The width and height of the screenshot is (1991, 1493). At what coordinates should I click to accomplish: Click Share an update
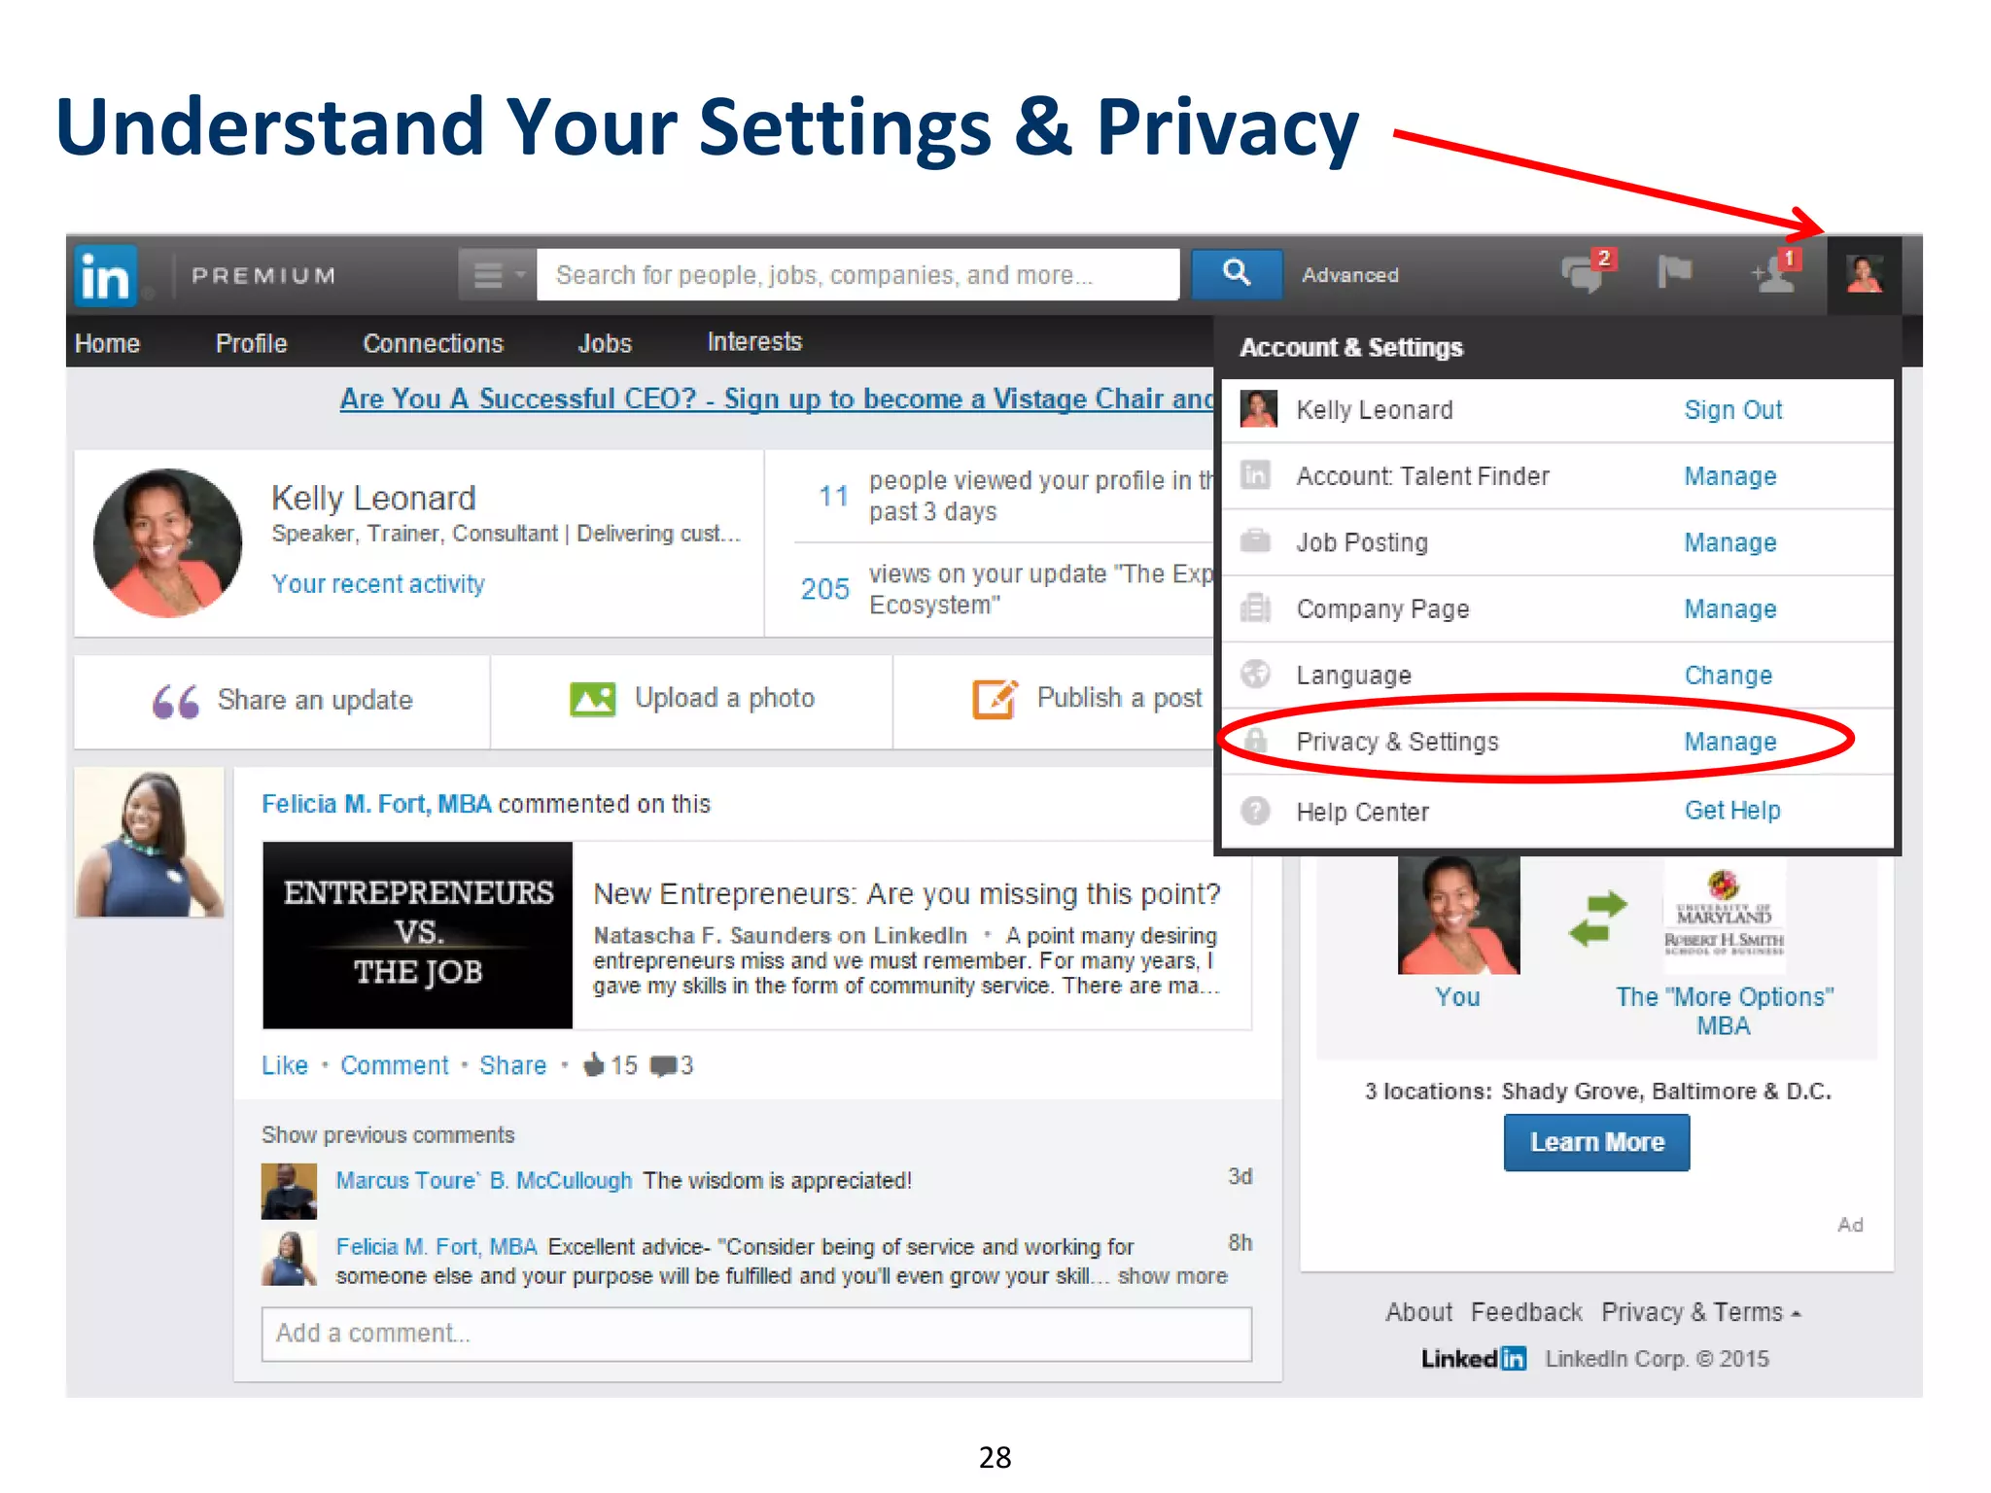click(x=282, y=701)
